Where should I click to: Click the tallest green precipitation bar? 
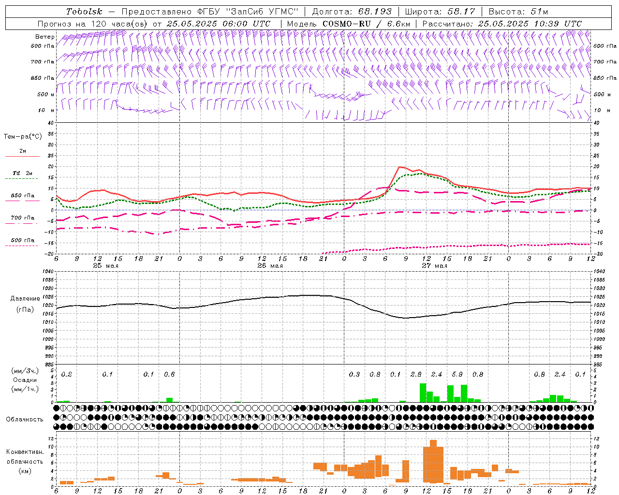[423, 393]
